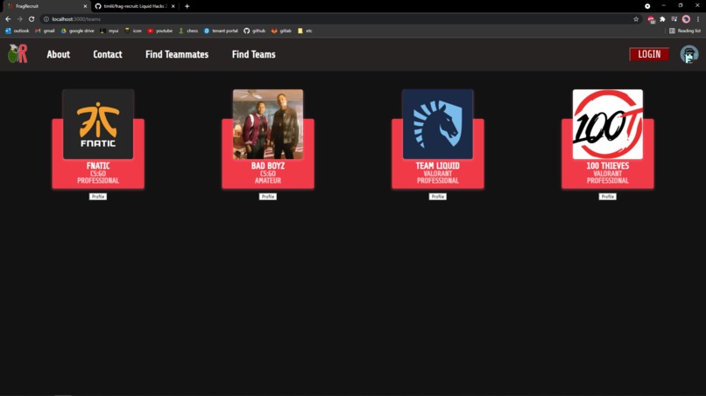Close the FragRecruit tab

point(85,6)
